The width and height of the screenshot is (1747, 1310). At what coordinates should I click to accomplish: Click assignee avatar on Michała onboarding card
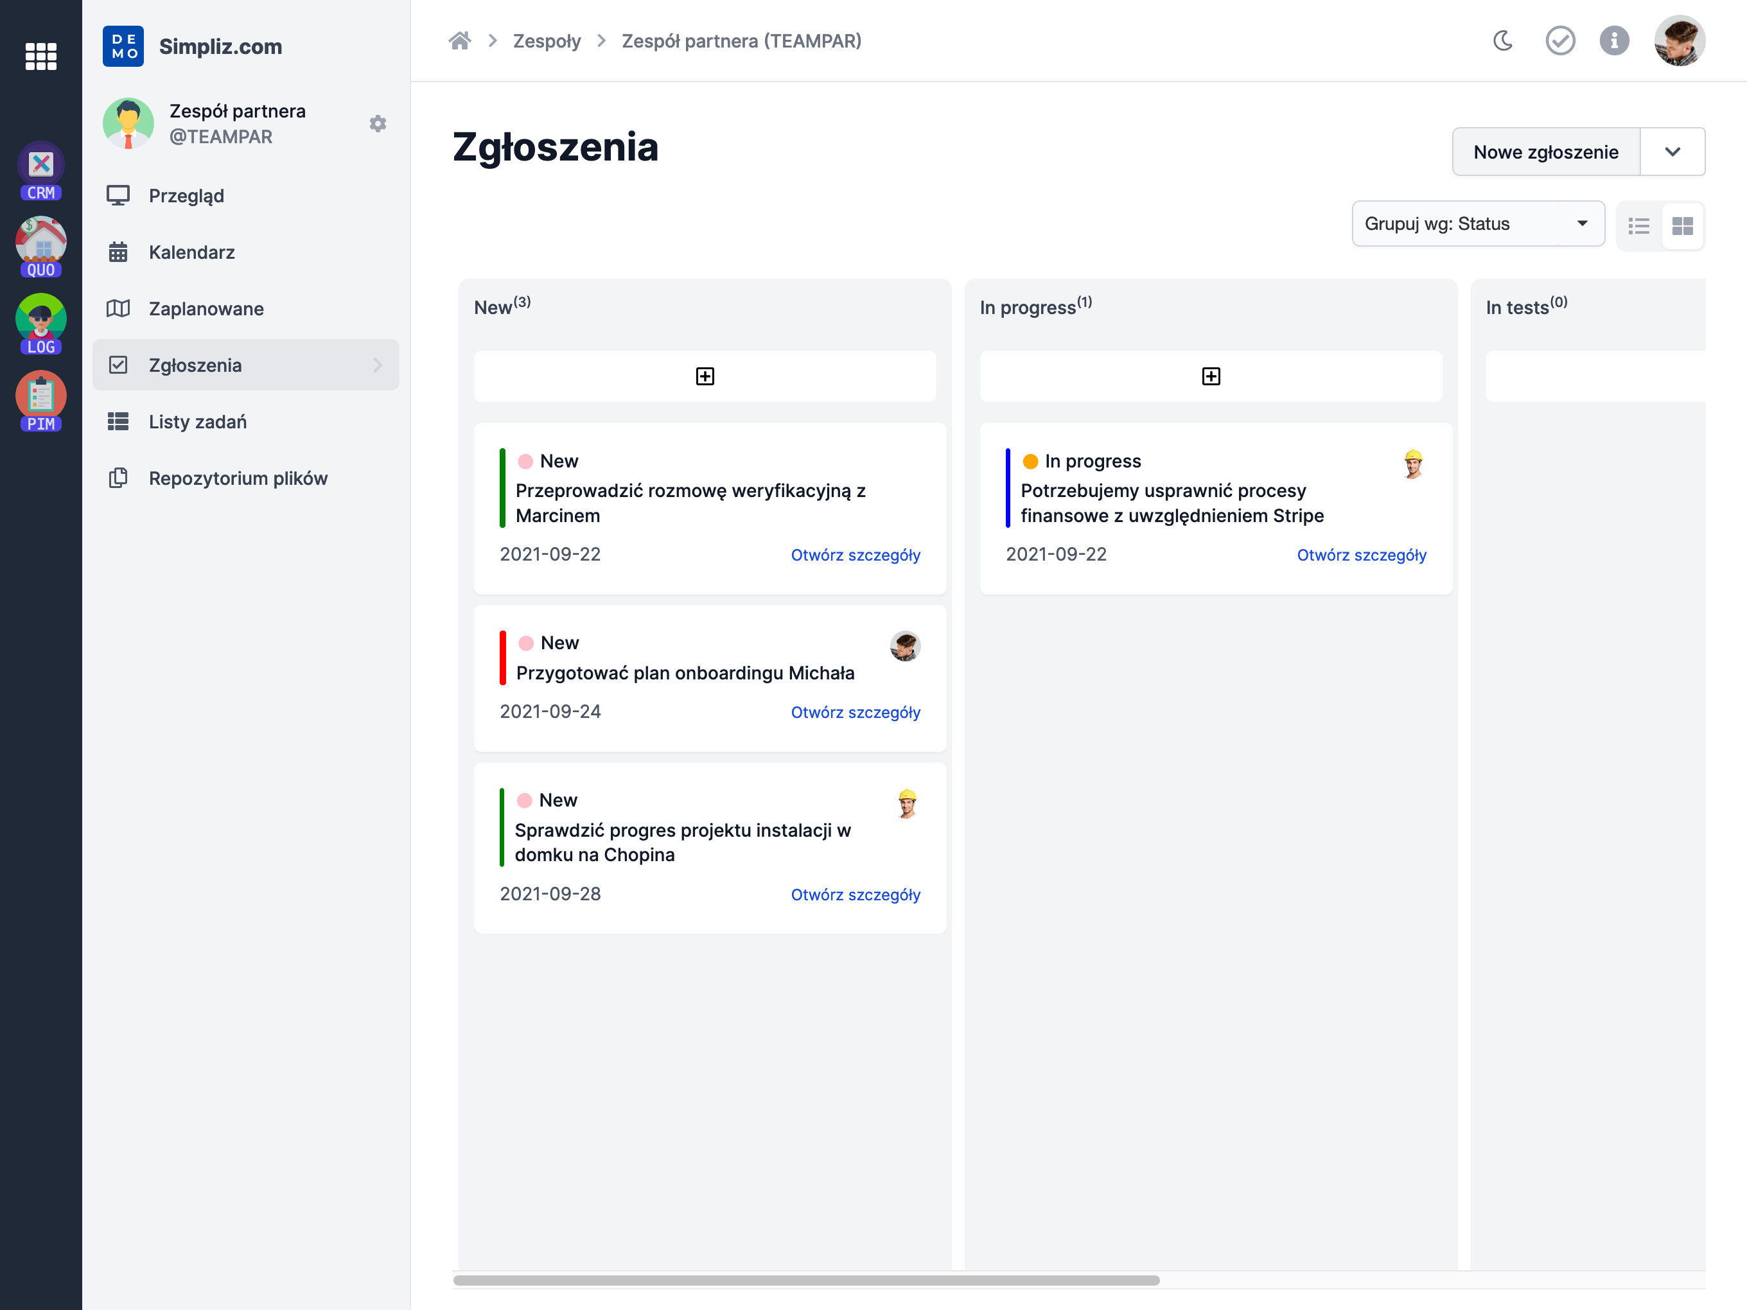click(x=905, y=646)
